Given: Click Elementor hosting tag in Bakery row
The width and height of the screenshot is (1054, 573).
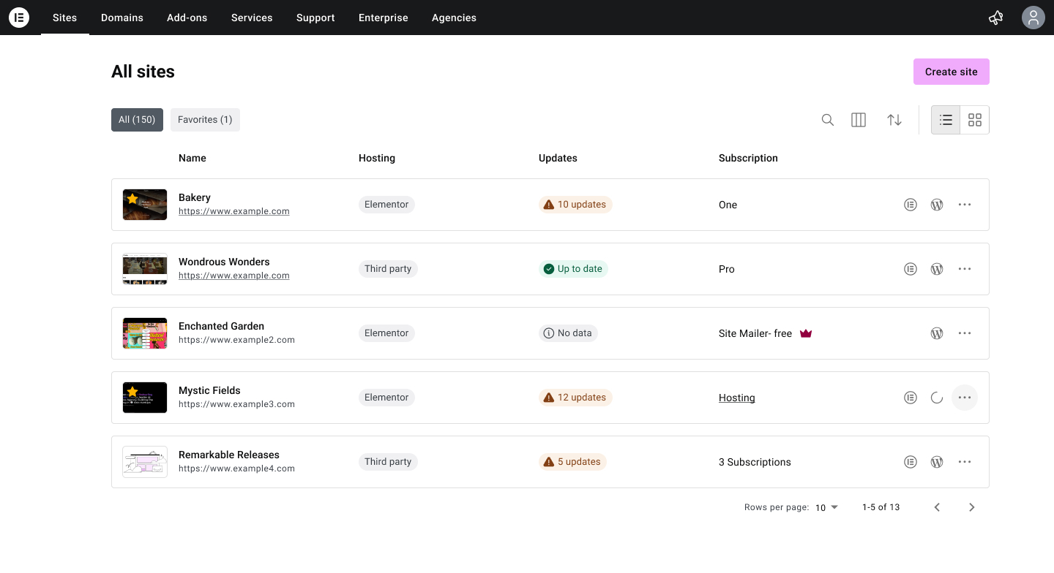Looking at the screenshot, I should (386, 205).
